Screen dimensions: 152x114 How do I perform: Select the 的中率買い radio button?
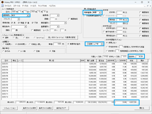point(16,44)
